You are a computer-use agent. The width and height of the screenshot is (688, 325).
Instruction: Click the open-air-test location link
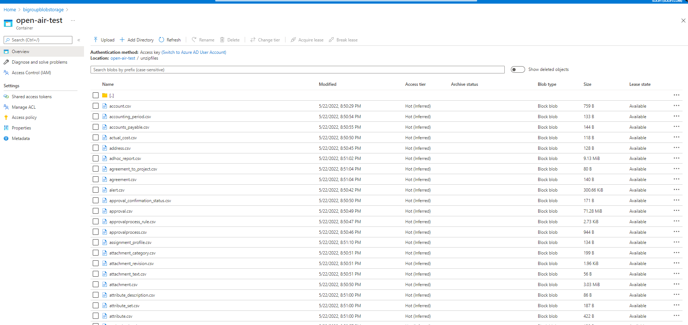pyautogui.click(x=123, y=58)
